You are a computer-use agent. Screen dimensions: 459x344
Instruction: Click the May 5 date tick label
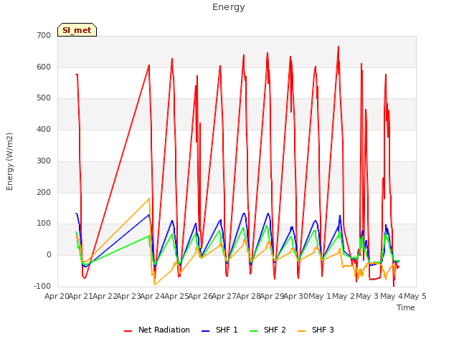(415, 296)
